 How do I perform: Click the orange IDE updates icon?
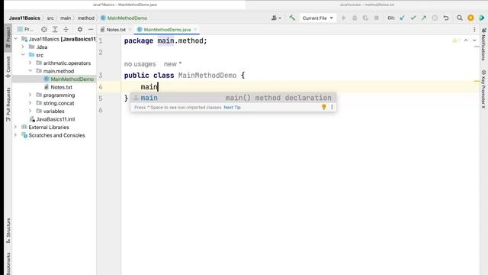pyautogui.click(x=470, y=18)
